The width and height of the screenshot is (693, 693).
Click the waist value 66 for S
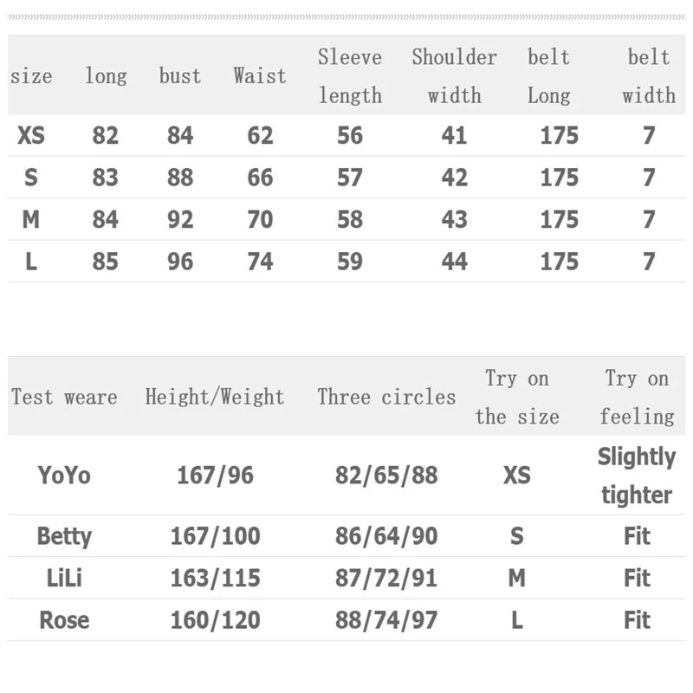coord(261,178)
